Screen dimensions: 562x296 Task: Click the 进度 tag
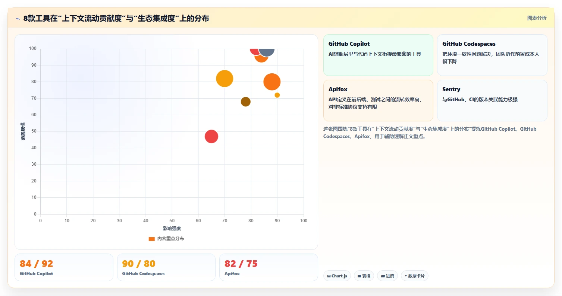pos(387,276)
